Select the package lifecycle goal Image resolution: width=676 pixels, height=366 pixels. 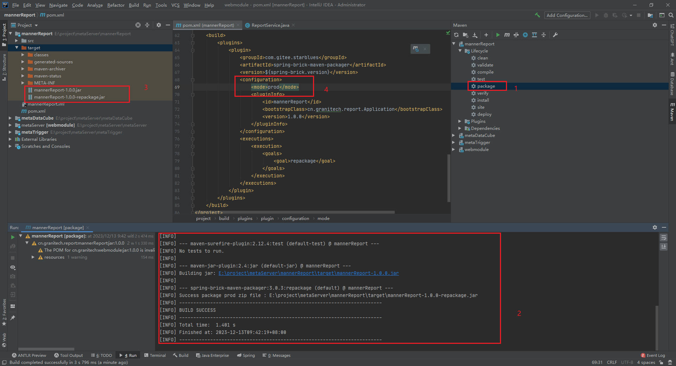point(486,86)
